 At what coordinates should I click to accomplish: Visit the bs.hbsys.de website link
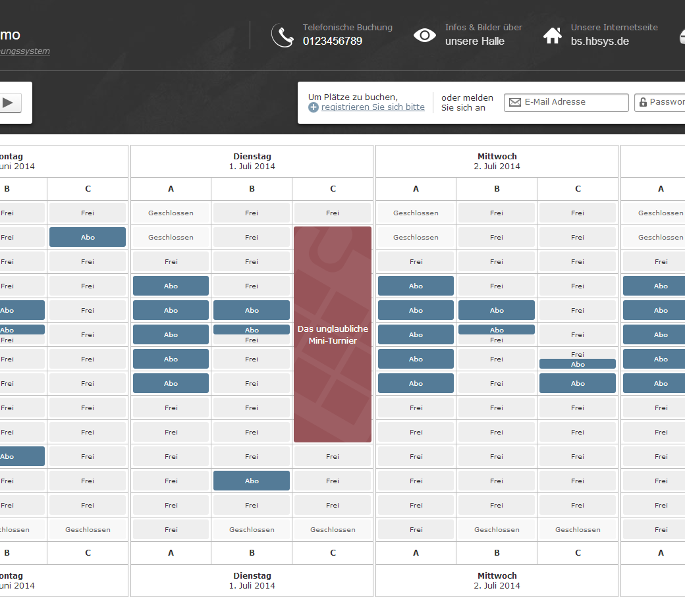(599, 41)
